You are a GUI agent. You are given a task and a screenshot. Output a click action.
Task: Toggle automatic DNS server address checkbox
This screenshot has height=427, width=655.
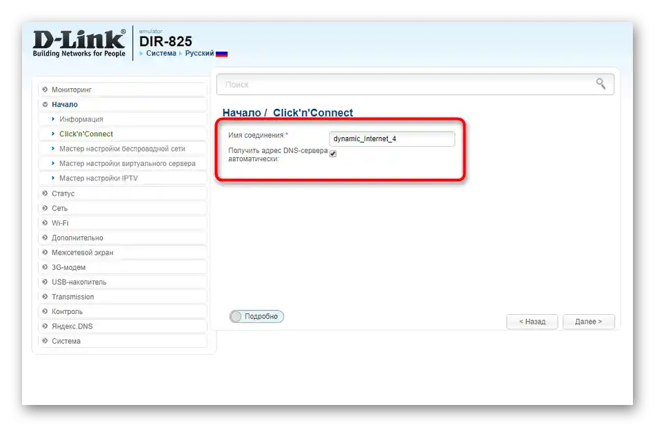333,154
